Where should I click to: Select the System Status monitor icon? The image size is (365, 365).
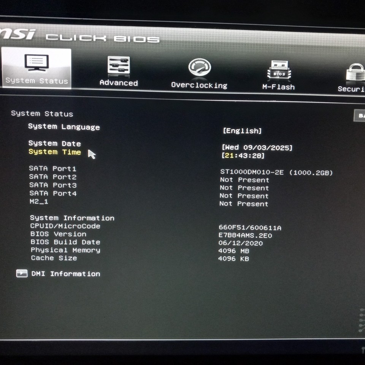pyautogui.click(x=36, y=63)
